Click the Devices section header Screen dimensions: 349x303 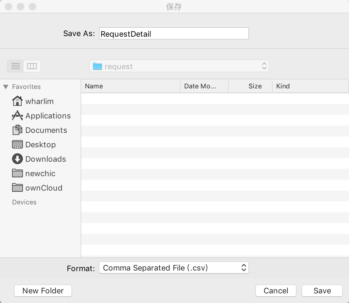click(x=24, y=202)
